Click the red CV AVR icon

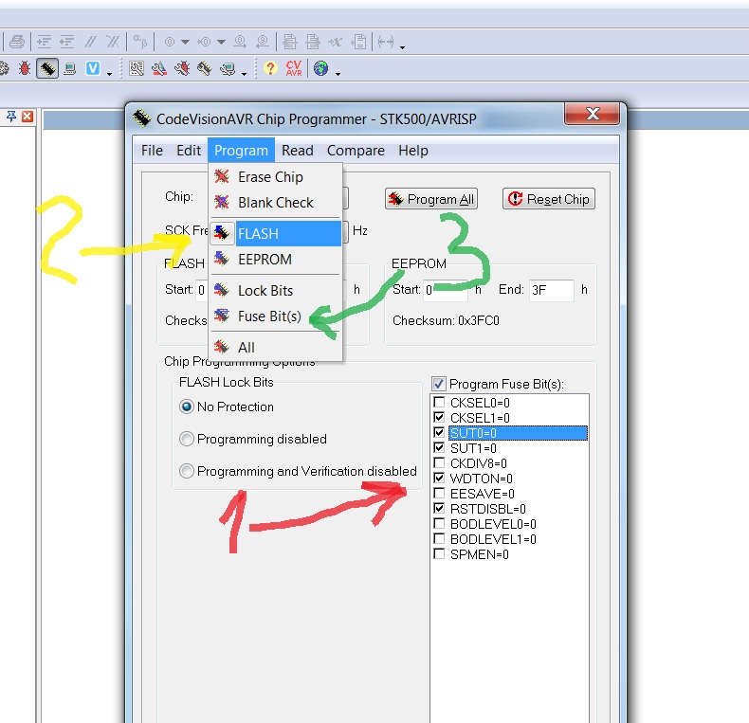[293, 69]
